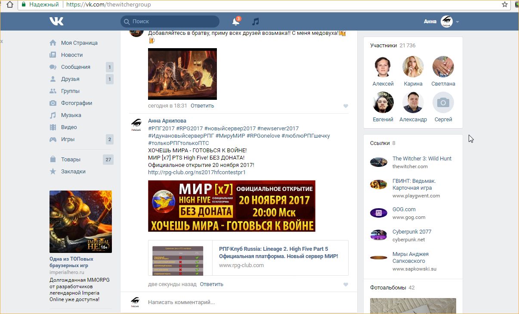Open the tavern painting image thumbnail
Image resolution: width=519 pixels, height=314 pixels.
click(x=182, y=74)
